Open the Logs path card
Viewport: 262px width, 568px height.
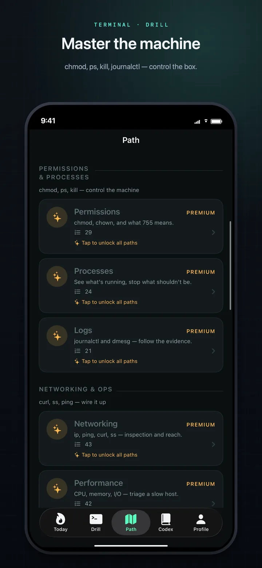[131, 345]
